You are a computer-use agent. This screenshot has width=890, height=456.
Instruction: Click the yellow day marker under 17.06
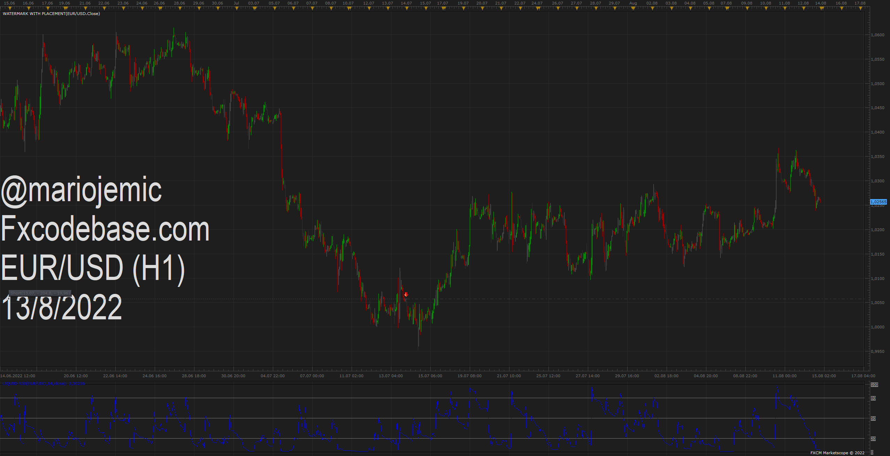pos(47,8)
